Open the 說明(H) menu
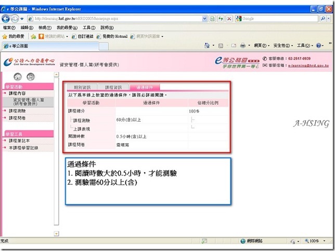This screenshot has height=251, width=335. [107, 27]
